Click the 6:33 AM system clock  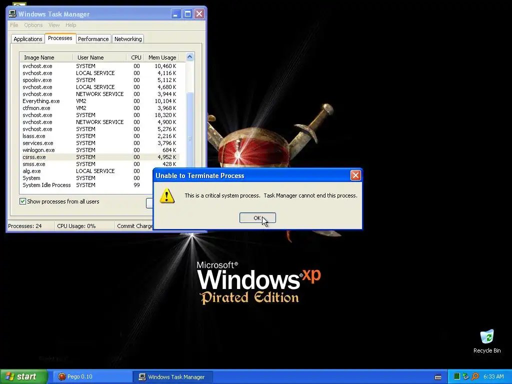[x=493, y=377]
